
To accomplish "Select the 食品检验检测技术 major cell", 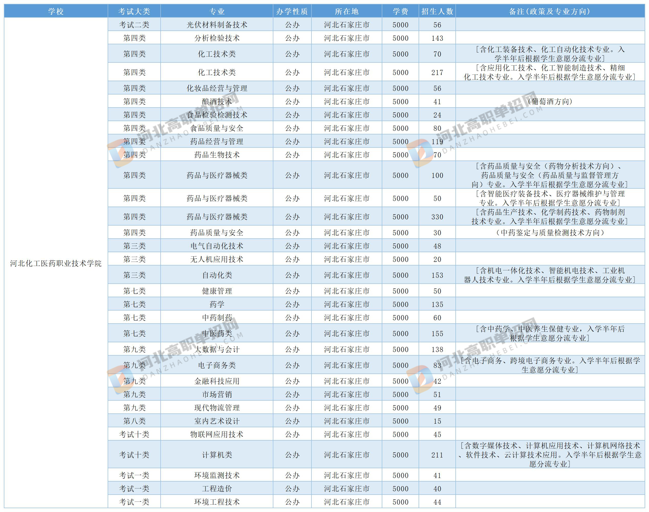I will click(x=217, y=114).
